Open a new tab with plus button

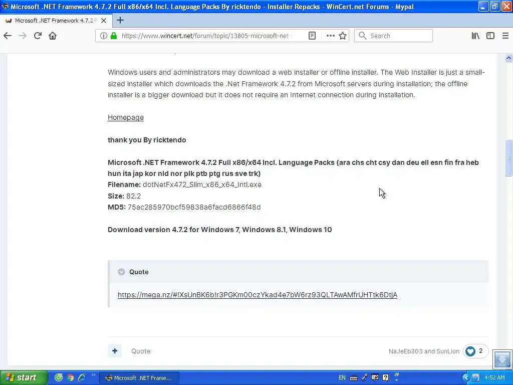[120, 20]
